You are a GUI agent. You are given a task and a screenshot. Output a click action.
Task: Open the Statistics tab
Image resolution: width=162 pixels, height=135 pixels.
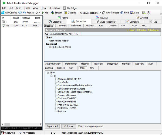55,22
